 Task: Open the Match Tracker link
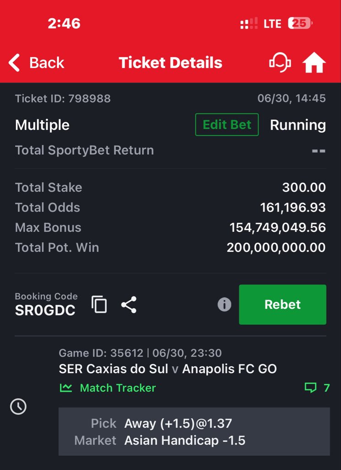108,388
